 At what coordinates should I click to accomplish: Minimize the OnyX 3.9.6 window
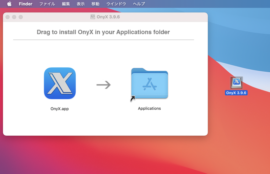click(x=14, y=17)
